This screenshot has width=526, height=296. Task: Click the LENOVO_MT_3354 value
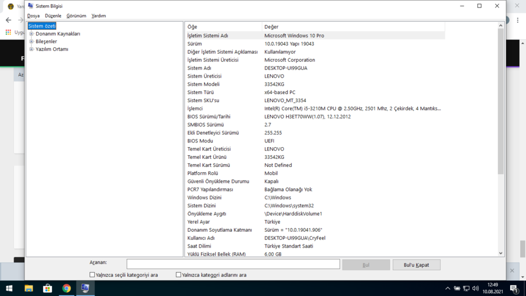tap(285, 100)
